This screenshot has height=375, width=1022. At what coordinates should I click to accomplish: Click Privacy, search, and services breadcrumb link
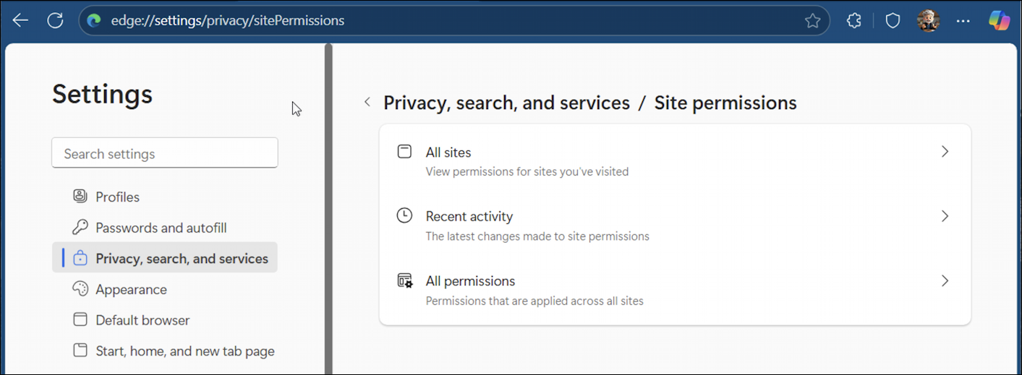pyautogui.click(x=506, y=103)
